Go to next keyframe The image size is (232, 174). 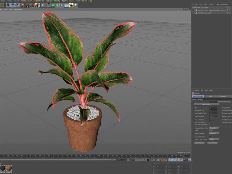148,160
